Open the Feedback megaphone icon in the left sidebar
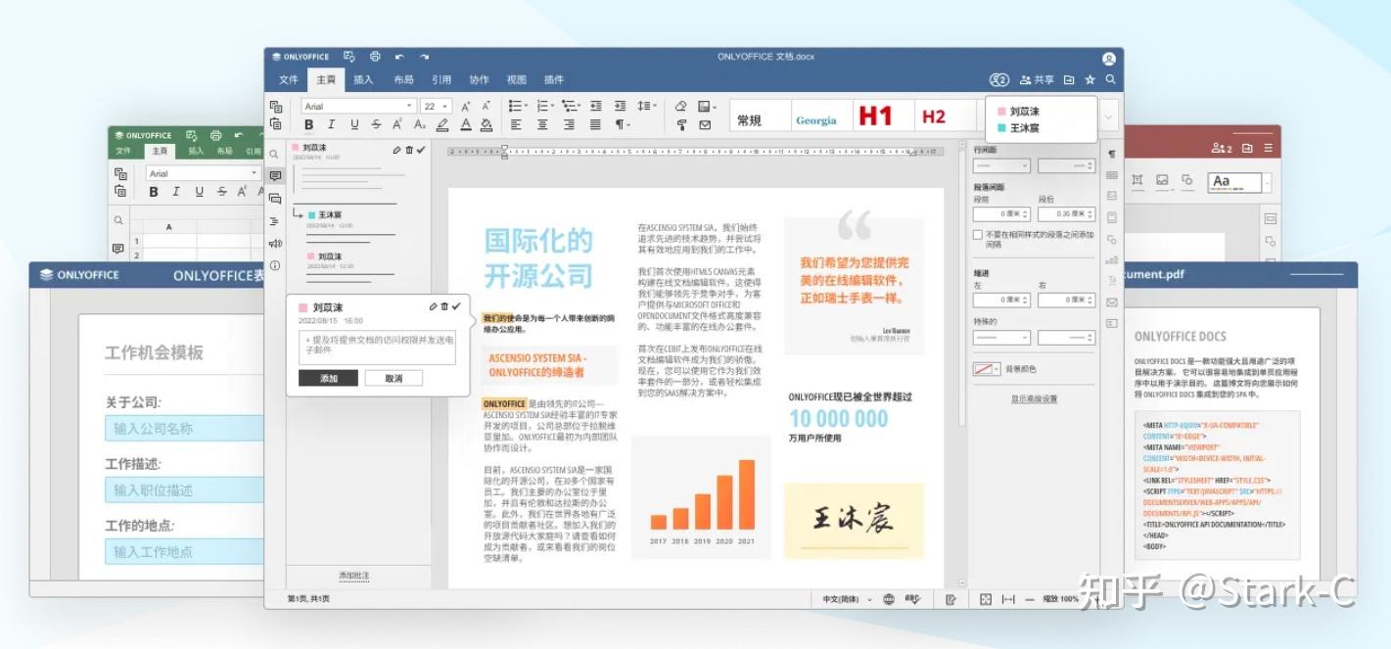Image resolution: width=1391 pixels, height=649 pixels. 275,243
